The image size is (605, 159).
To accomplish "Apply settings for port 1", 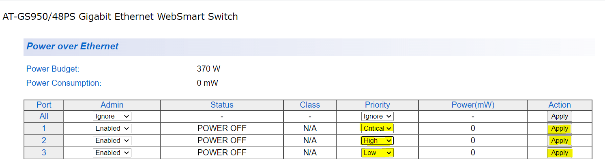I will [x=560, y=129].
